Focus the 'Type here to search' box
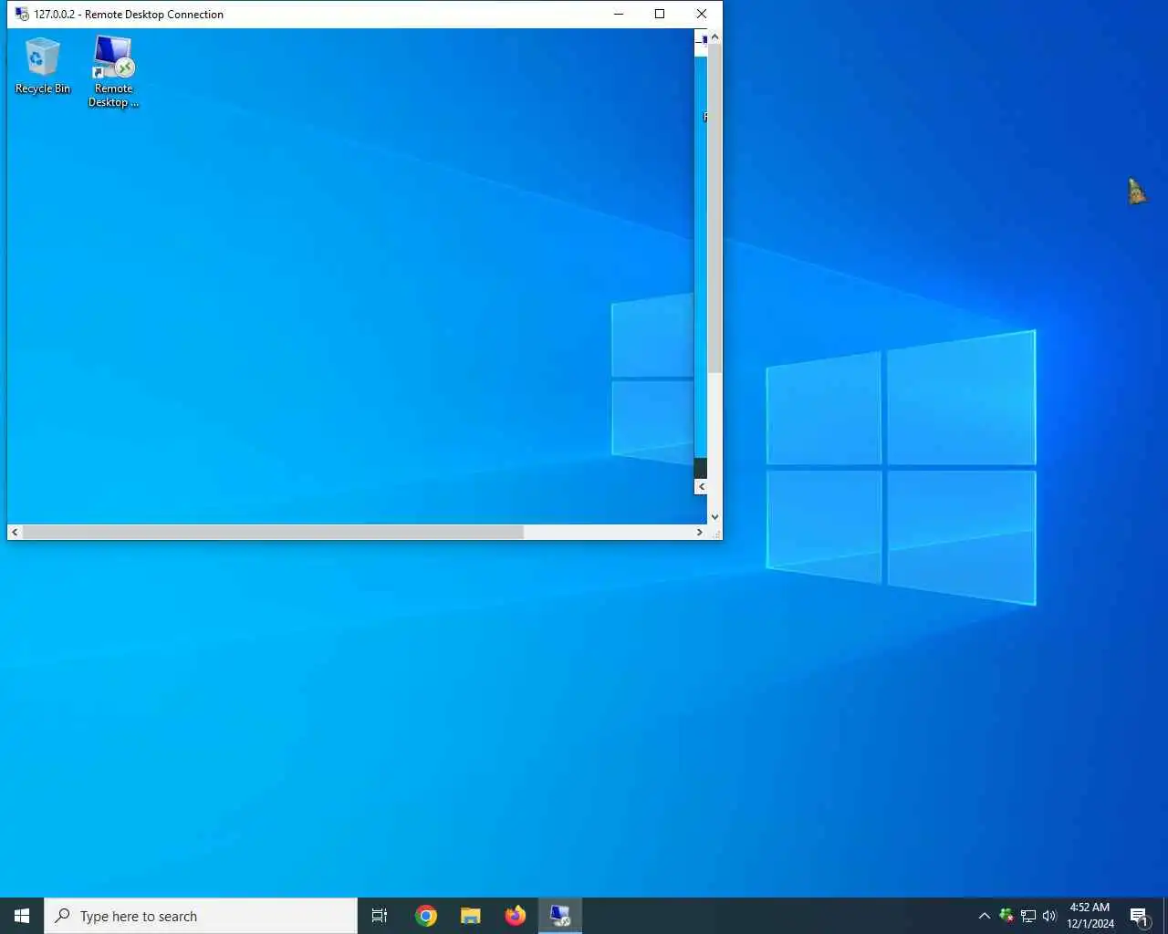Viewport: 1168px width, 934px height. [201, 916]
